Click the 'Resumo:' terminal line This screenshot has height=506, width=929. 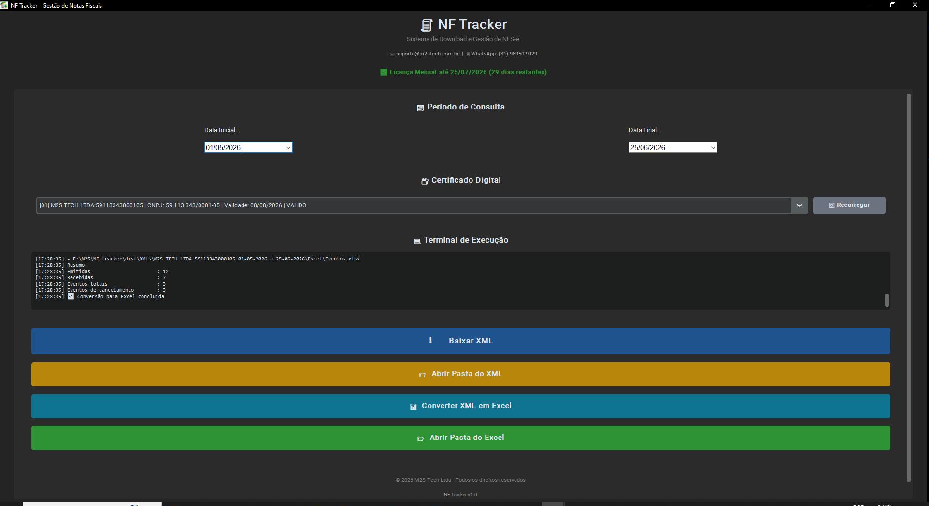click(x=61, y=265)
